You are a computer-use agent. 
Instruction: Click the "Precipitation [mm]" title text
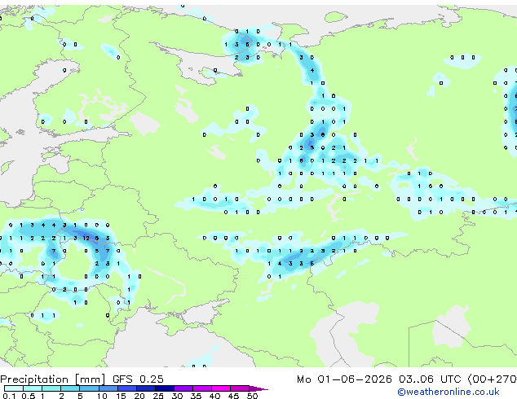coord(53,379)
